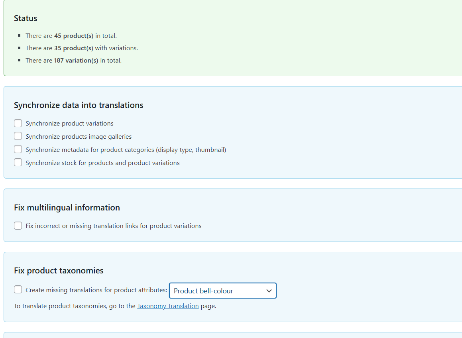Click the 'Synchronize metadata for product categories' label
This screenshot has height=338, width=462.
(126, 150)
